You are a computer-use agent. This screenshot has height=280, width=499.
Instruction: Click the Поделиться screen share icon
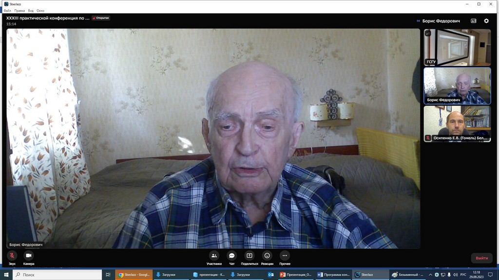click(x=249, y=256)
